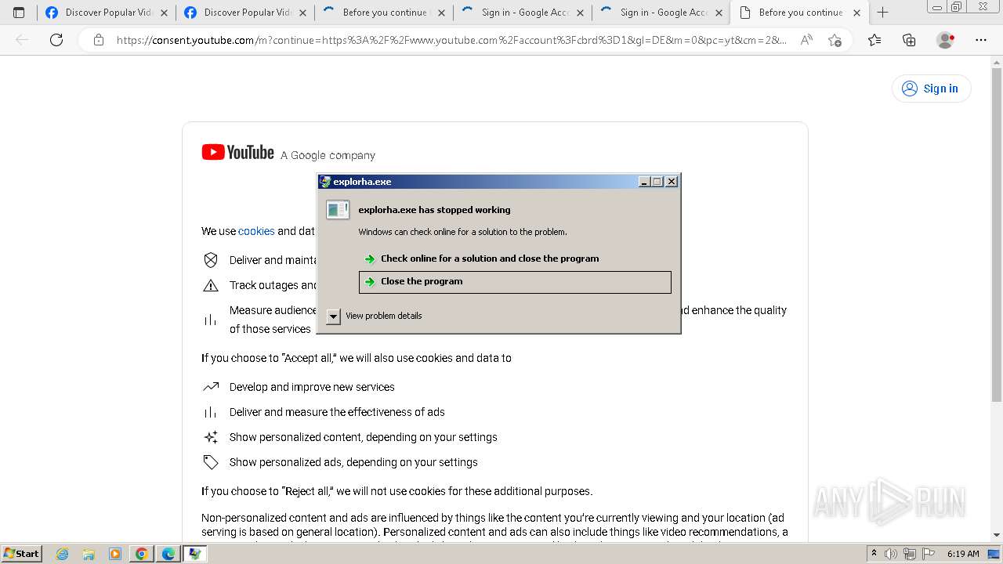This screenshot has height=564, width=1003.
Task: Open volume control in tray
Action: 891,554
